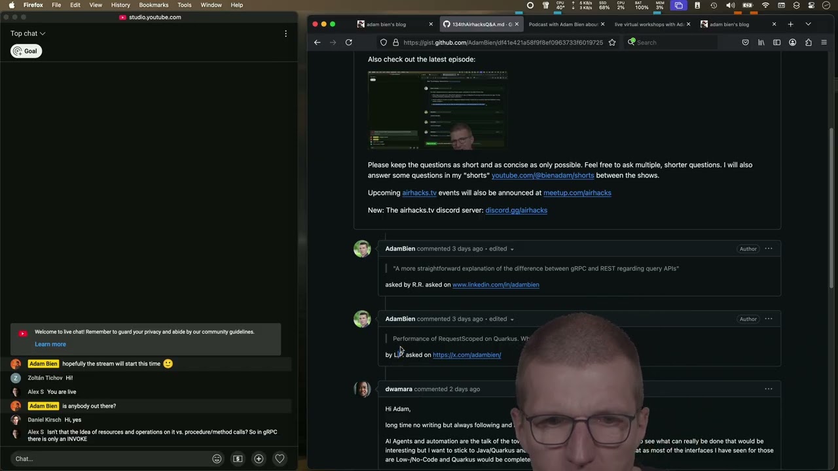Open https://x.com/adambien/ link

(467, 355)
